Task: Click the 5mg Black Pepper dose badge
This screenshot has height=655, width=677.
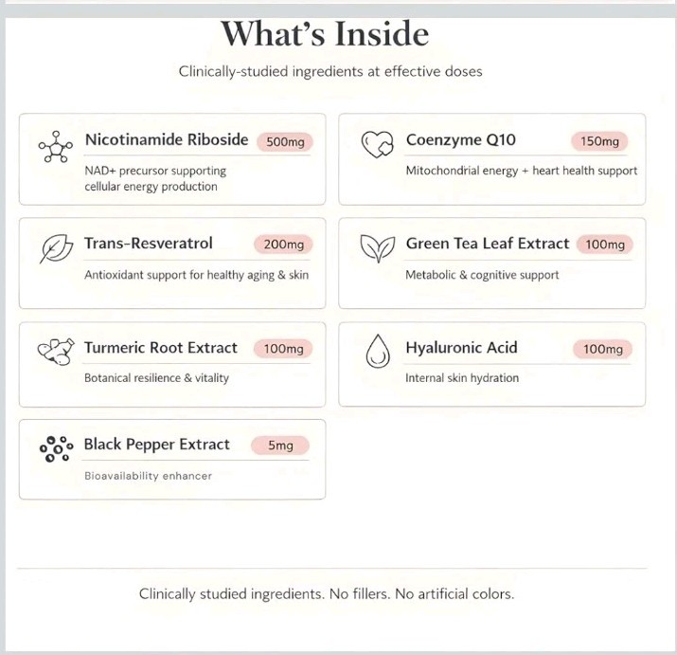Action: coord(280,446)
